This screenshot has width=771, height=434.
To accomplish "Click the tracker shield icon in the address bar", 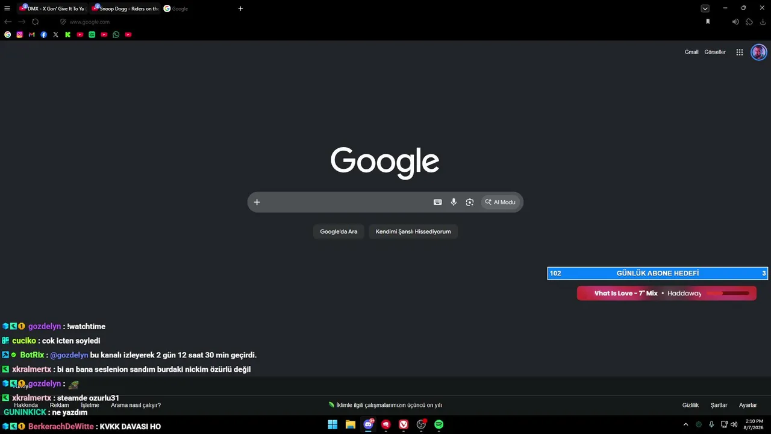I will click(x=63, y=22).
